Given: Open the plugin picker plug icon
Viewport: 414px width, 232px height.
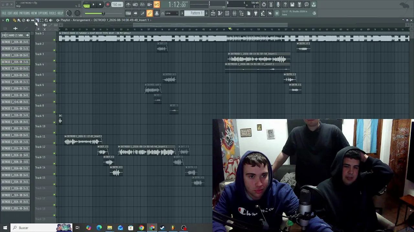Looking at the screenshot, I should 256,13.
